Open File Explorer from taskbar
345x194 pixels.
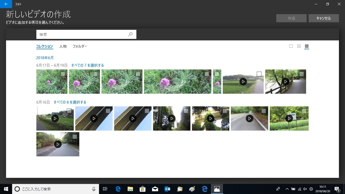130,189
